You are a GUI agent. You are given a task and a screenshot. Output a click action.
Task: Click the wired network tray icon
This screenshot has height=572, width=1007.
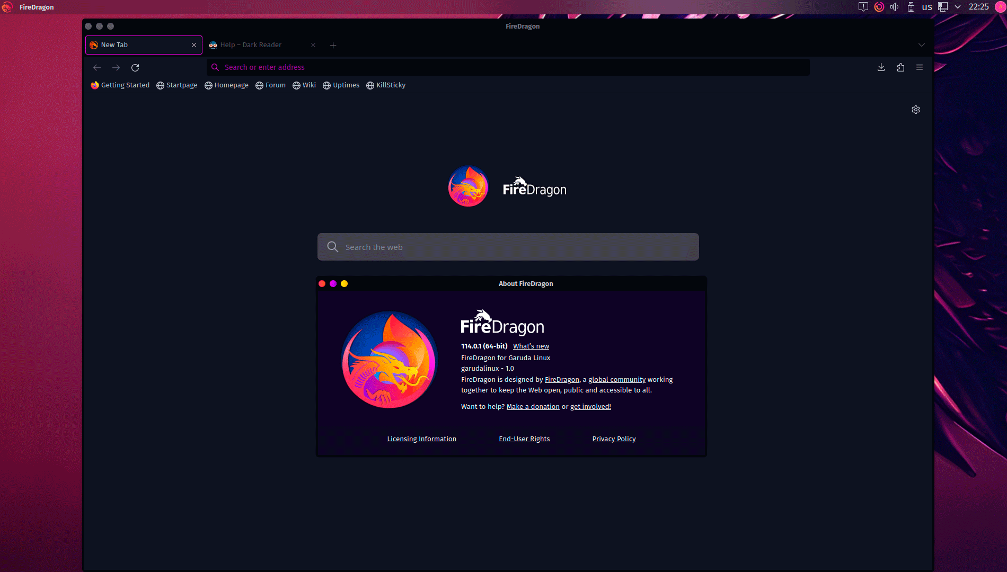(943, 7)
